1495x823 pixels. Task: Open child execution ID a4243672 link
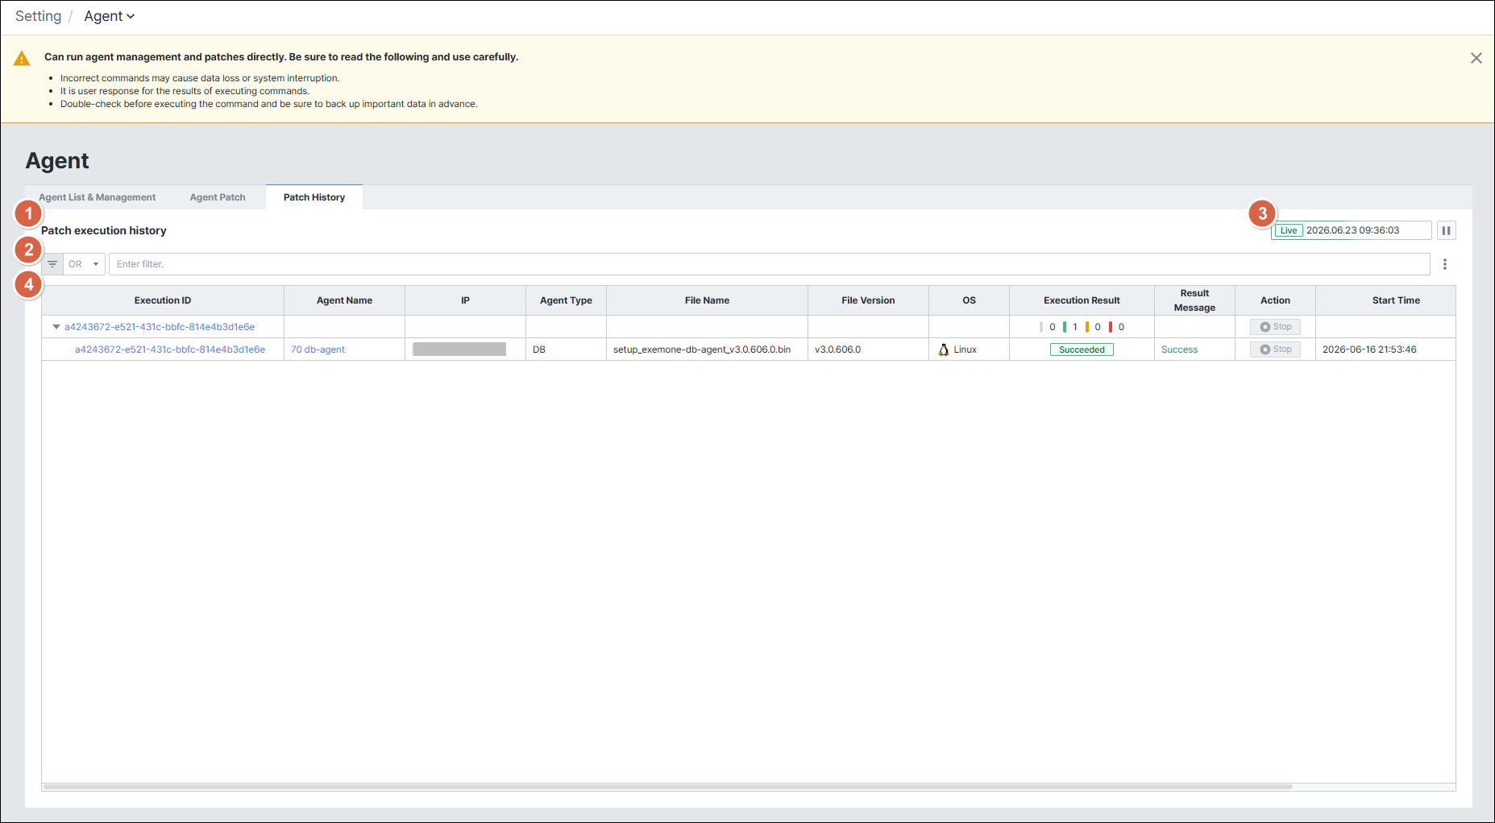170,349
